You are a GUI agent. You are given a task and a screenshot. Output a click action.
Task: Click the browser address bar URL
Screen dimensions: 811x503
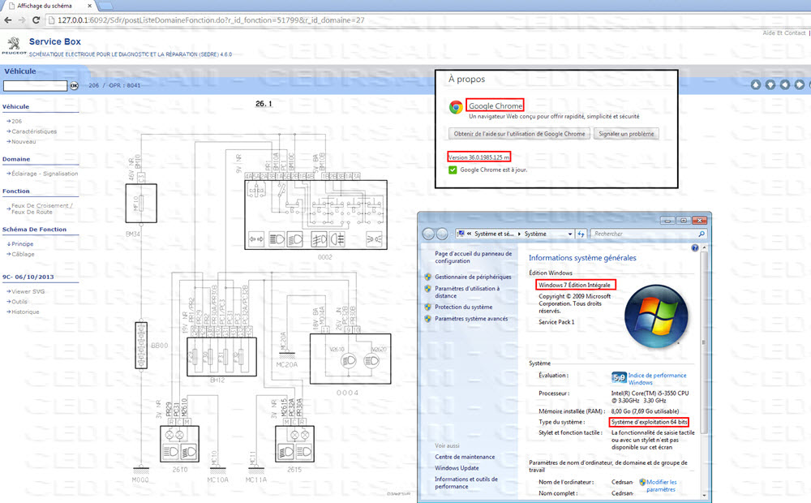click(211, 20)
